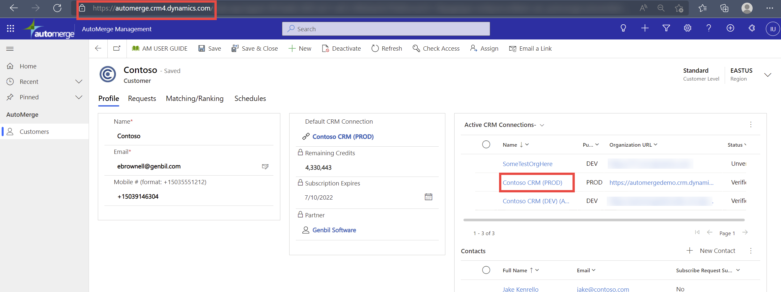
Task: Open the Active CRM Connections view dropdown
Action: [x=542, y=125]
